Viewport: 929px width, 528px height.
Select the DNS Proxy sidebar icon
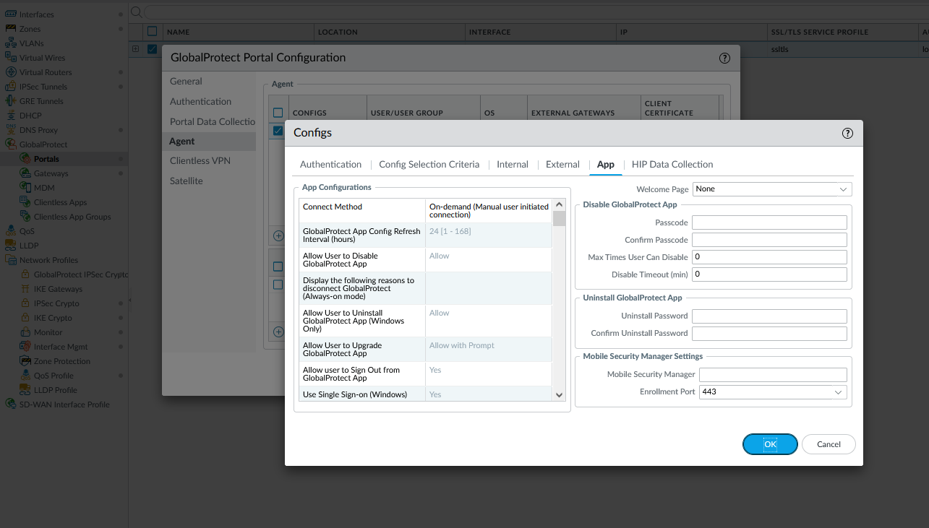pyautogui.click(x=11, y=130)
